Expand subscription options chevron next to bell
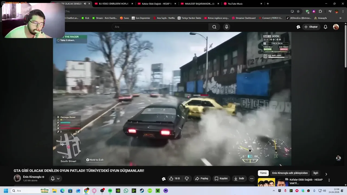 58,178
